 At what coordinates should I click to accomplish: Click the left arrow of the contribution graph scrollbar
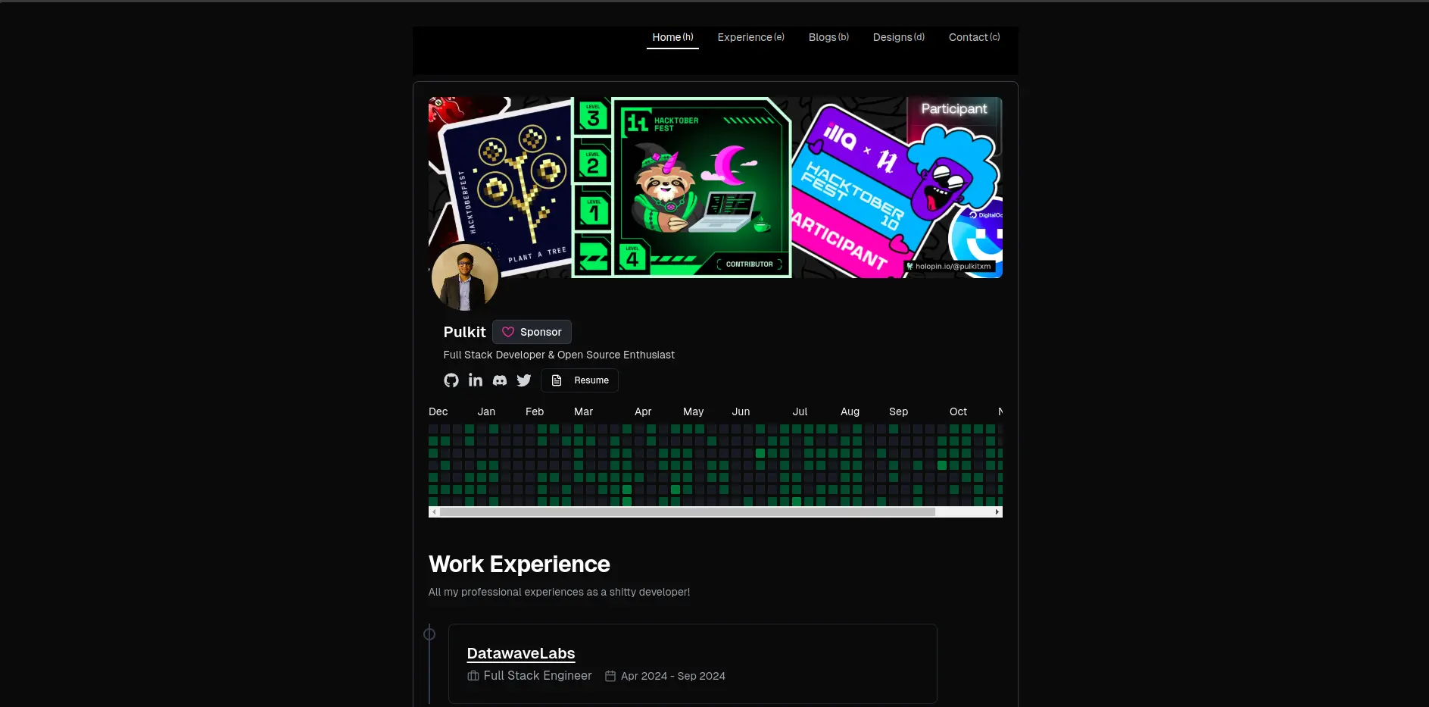point(434,511)
